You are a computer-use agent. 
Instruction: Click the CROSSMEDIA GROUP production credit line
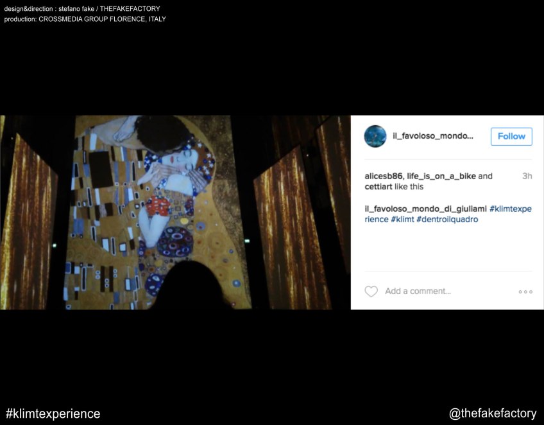click(x=85, y=19)
